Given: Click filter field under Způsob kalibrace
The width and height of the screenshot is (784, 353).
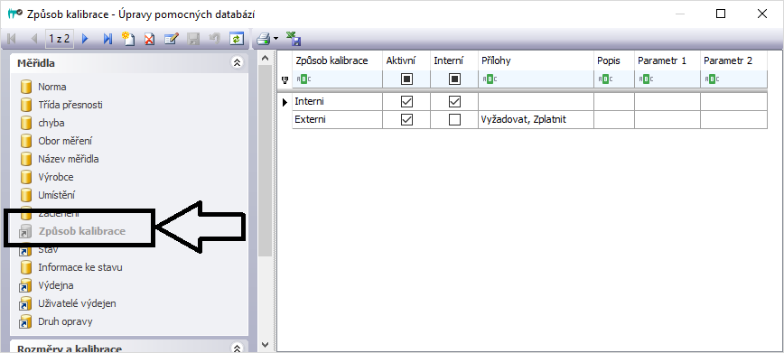Looking at the screenshot, I should (338, 79).
